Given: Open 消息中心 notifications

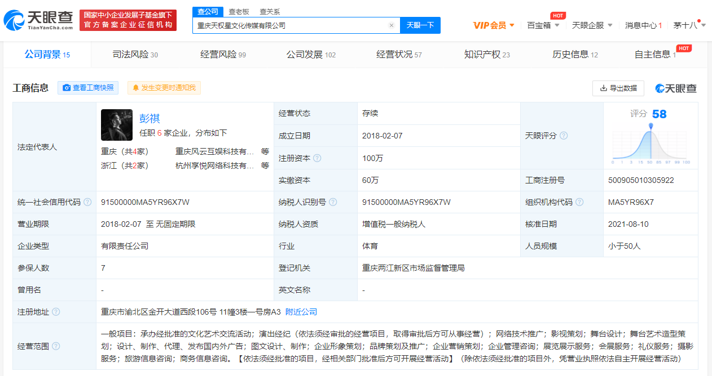Looking at the screenshot, I should (643, 25).
